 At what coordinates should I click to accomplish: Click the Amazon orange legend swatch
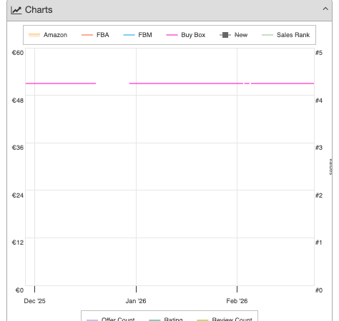[x=34, y=35]
